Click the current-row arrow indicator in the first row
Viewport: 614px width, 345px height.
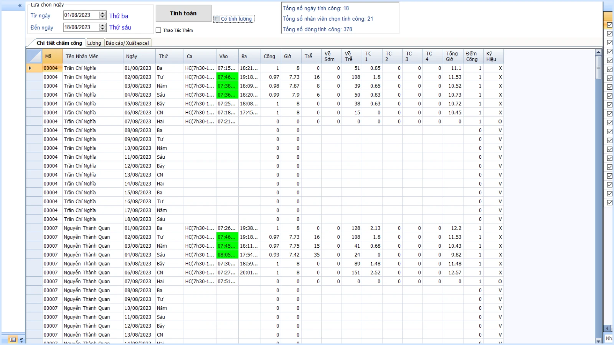[x=30, y=68]
